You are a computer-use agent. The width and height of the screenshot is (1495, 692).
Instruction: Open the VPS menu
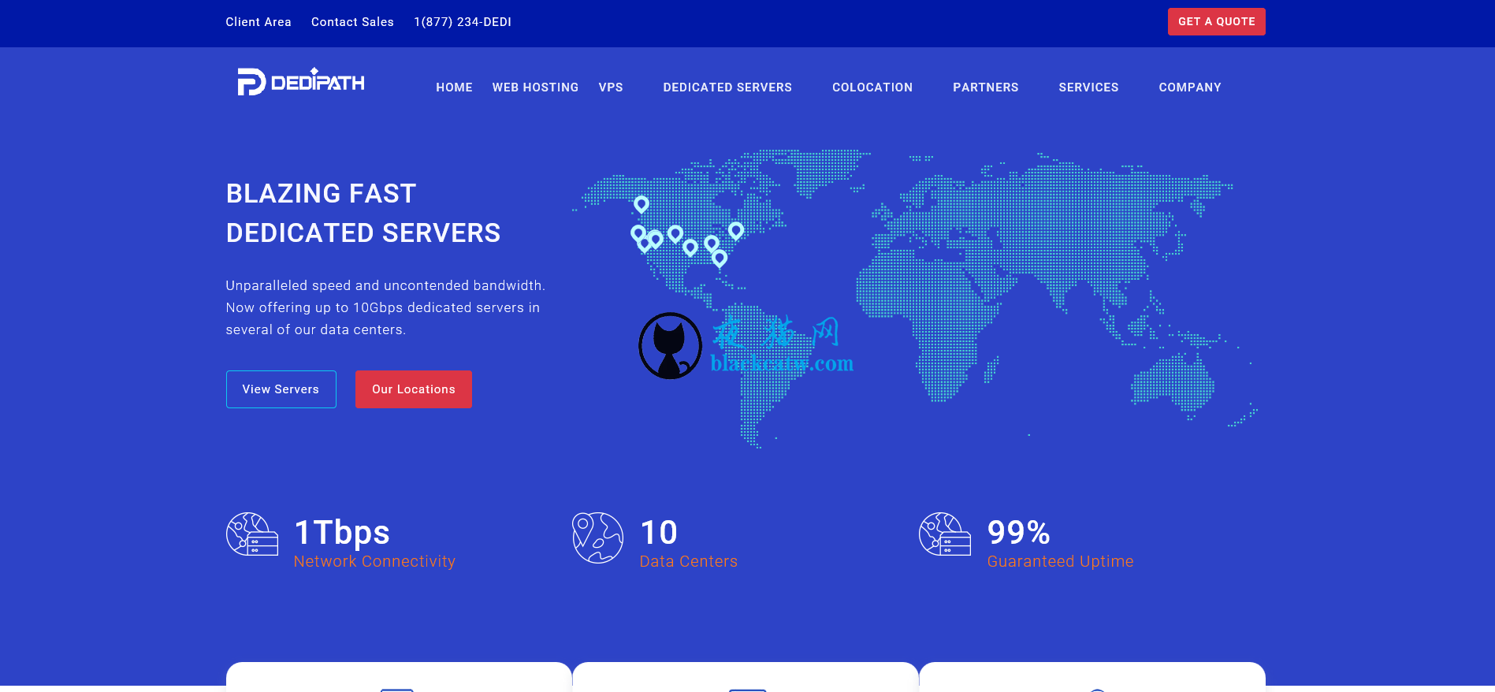611,87
